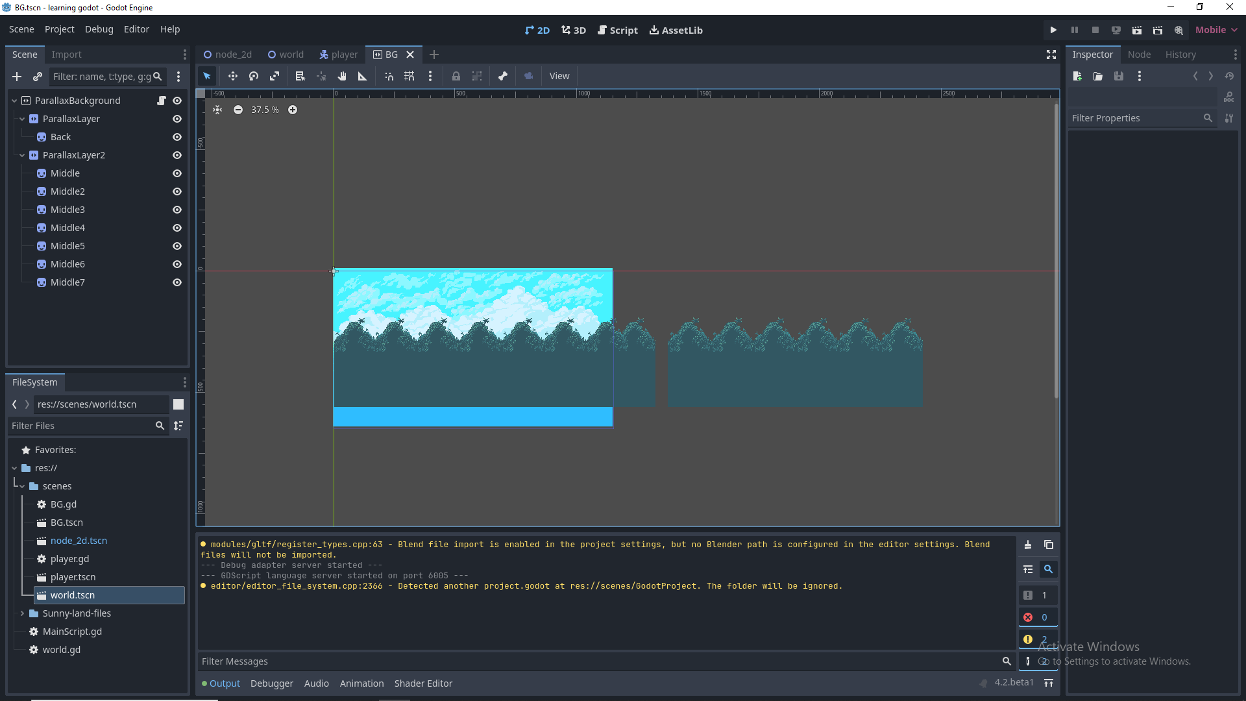Toggle visibility of Middle3 node
1246x701 pixels.
pyautogui.click(x=177, y=210)
